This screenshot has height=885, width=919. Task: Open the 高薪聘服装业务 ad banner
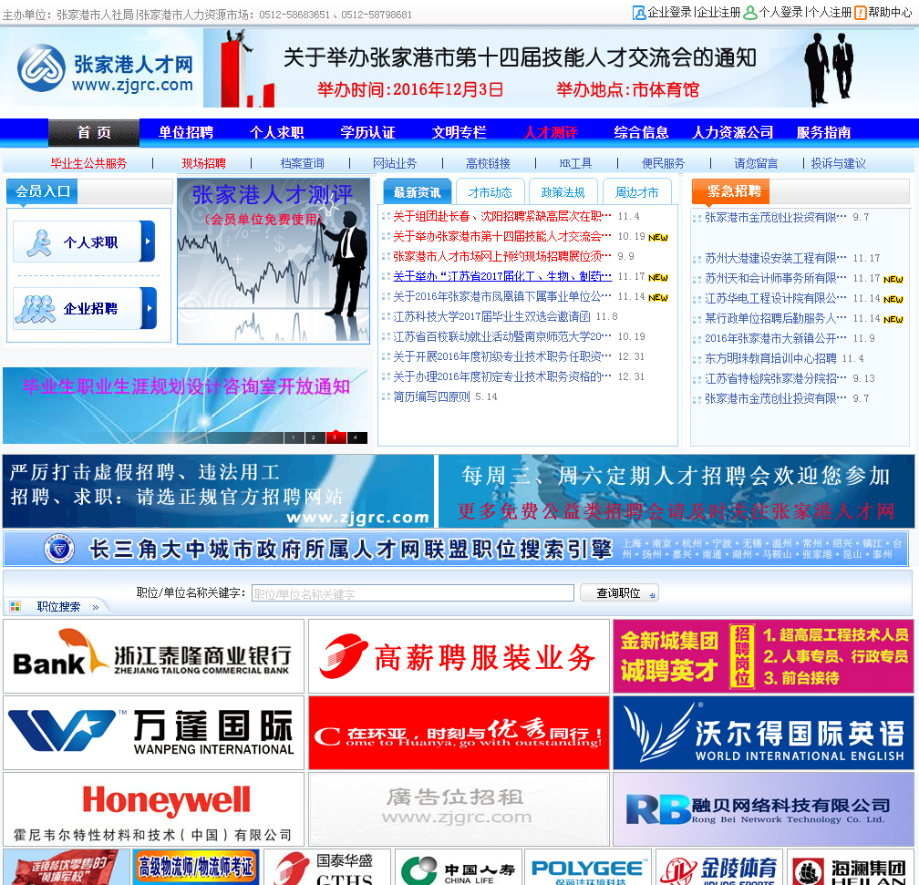pyautogui.click(x=459, y=656)
